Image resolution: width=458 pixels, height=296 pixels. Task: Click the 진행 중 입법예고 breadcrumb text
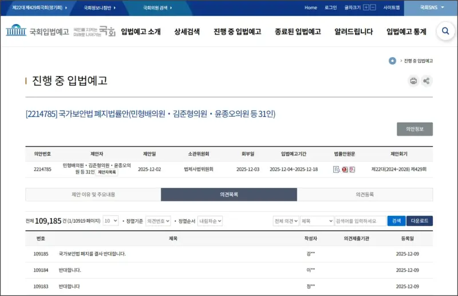[x=418, y=61]
